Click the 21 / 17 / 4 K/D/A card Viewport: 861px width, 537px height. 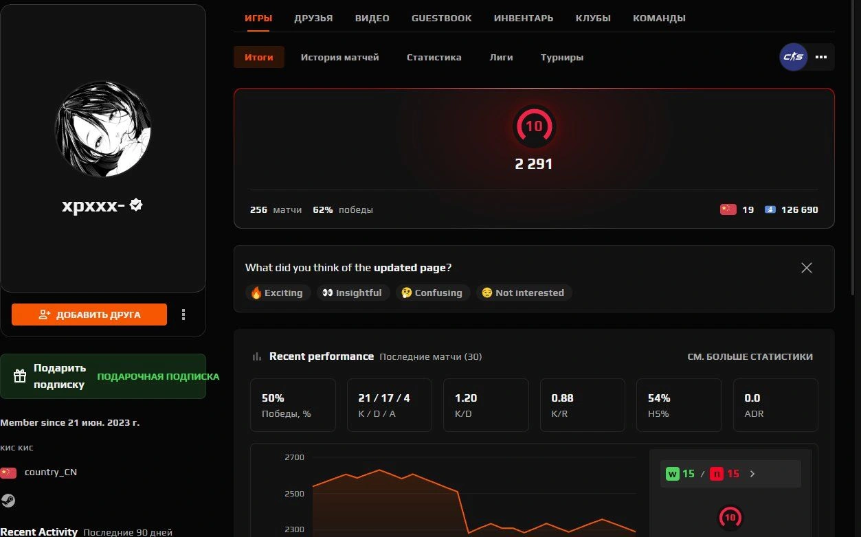click(390, 405)
